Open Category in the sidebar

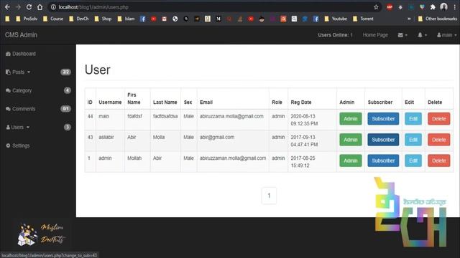pos(19,90)
